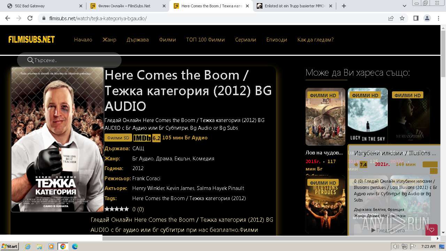Close the 502 Bad Gateway tab
Image resolution: width=446 pixels, height=251 pixels.
(x=81, y=6)
